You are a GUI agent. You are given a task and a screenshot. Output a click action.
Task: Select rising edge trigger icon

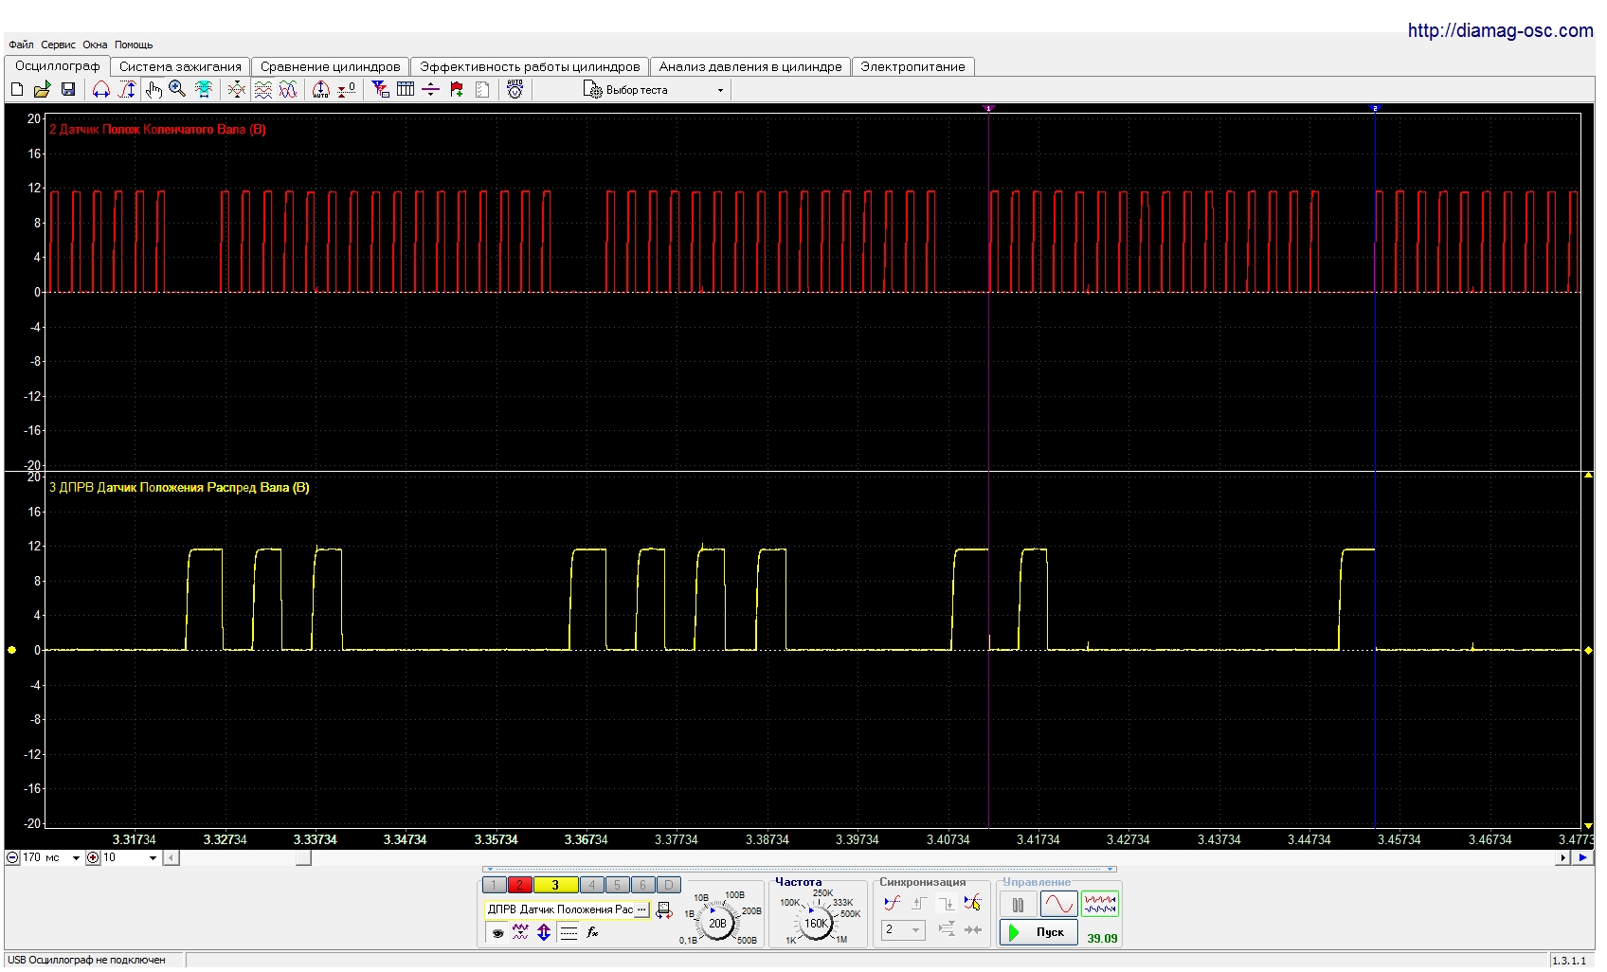tap(918, 904)
